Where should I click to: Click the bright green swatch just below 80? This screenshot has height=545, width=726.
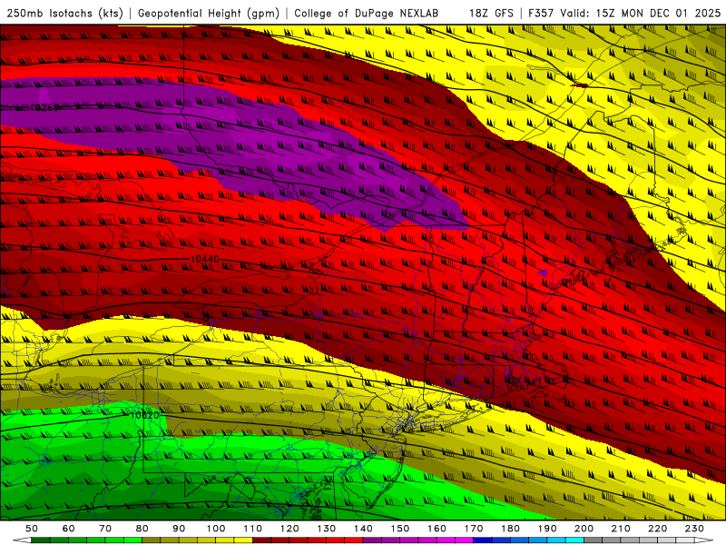pos(132,540)
